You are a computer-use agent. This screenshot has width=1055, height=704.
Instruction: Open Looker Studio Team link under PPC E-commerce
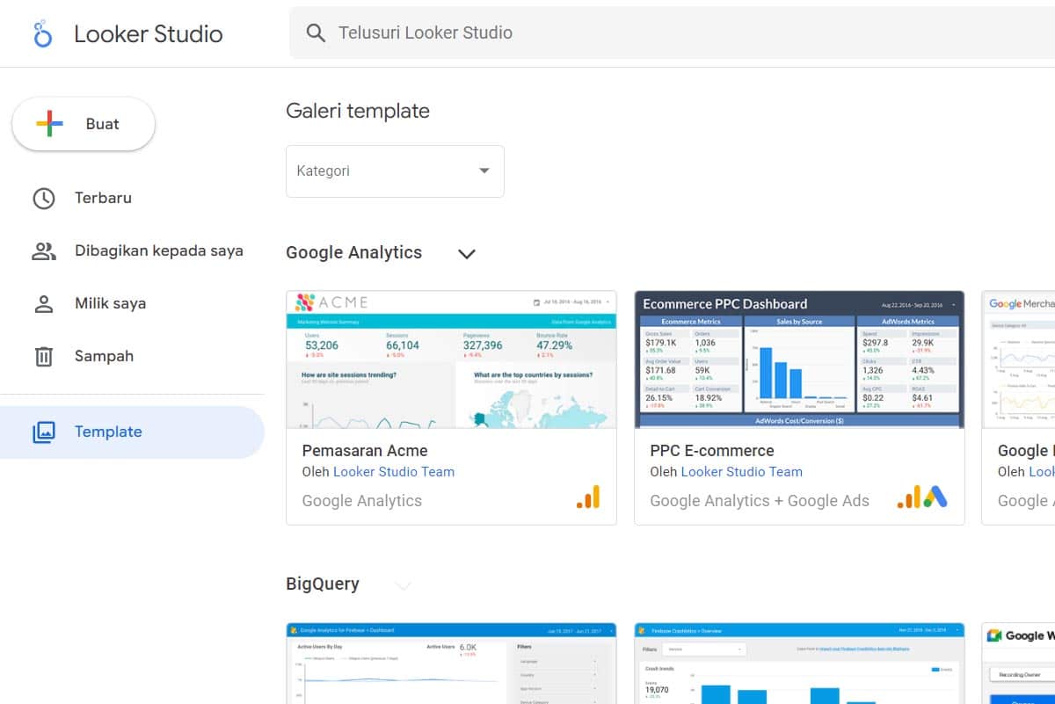pyautogui.click(x=742, y=471)
